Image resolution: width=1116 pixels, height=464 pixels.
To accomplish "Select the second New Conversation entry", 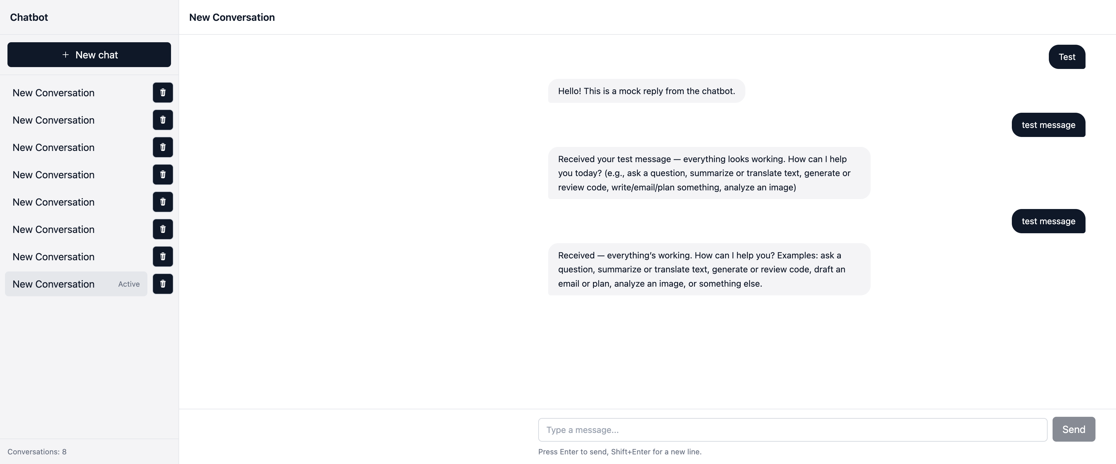I will click(54, 120).
